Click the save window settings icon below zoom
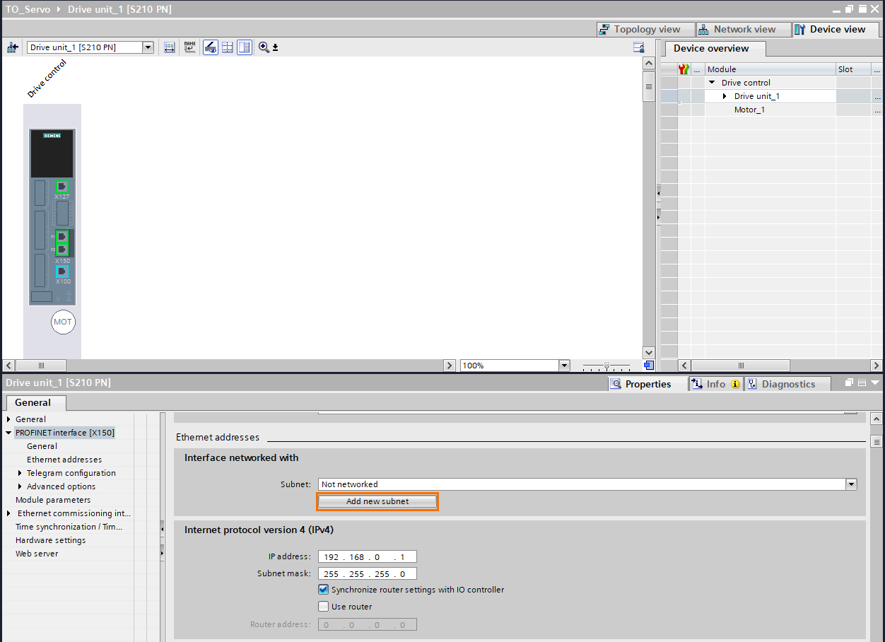Viewport: 885px width, 642px height. pos(274,48)
